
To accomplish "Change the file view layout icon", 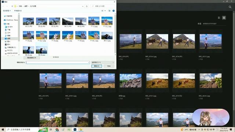I will coord(102,11).
